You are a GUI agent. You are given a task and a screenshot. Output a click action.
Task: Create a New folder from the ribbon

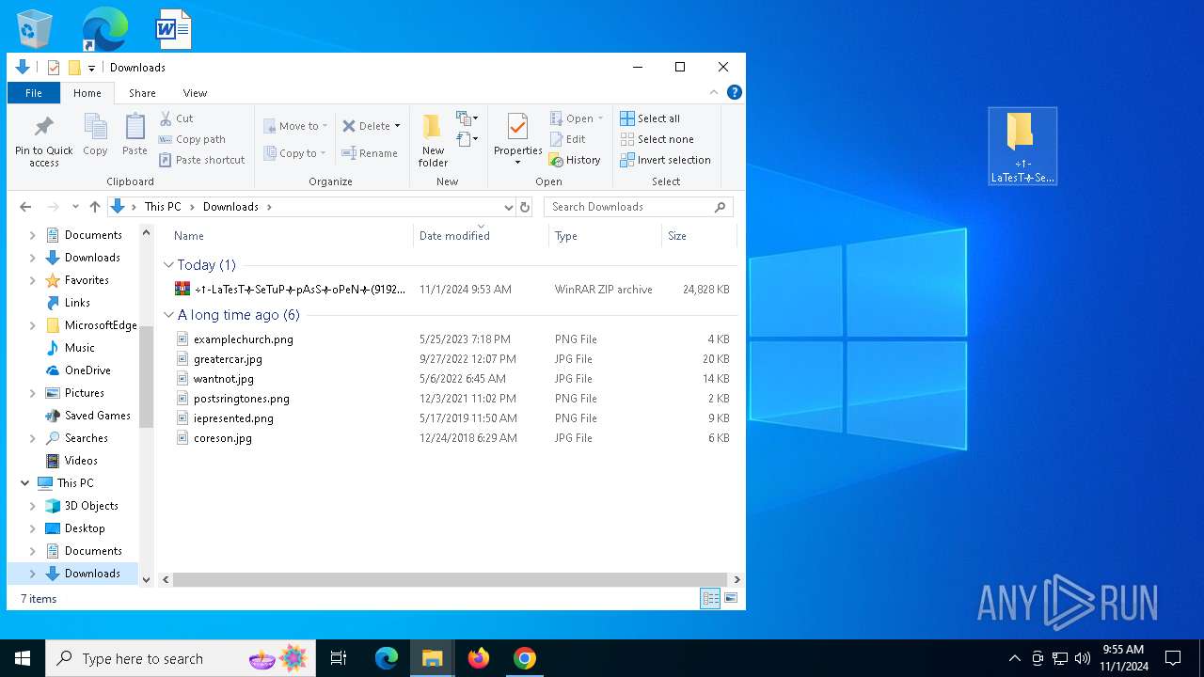click(x=433, y=141)
